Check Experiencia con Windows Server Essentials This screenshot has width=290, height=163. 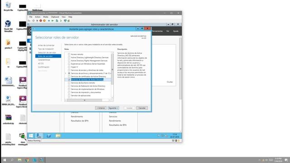[x=69, y=64]
